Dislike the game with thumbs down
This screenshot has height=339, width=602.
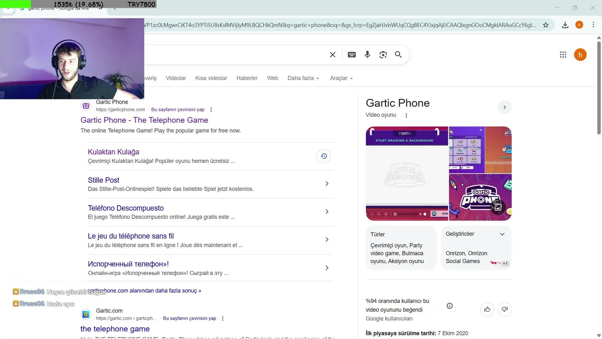(505, 309)
